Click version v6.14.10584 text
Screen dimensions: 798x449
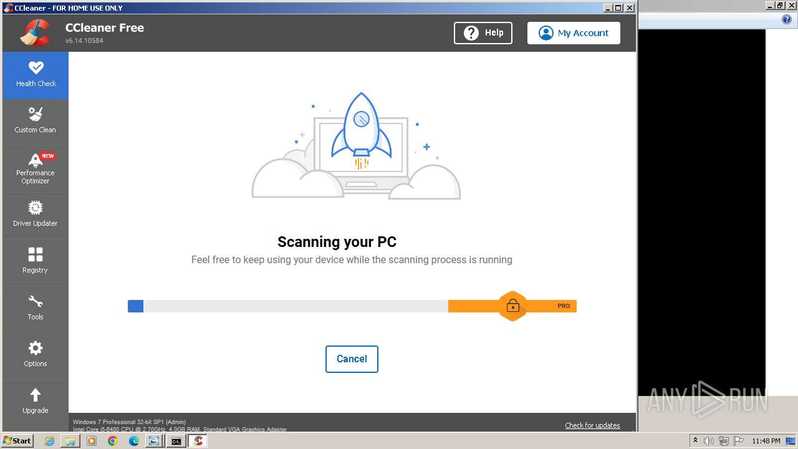[x=84, y=41]
